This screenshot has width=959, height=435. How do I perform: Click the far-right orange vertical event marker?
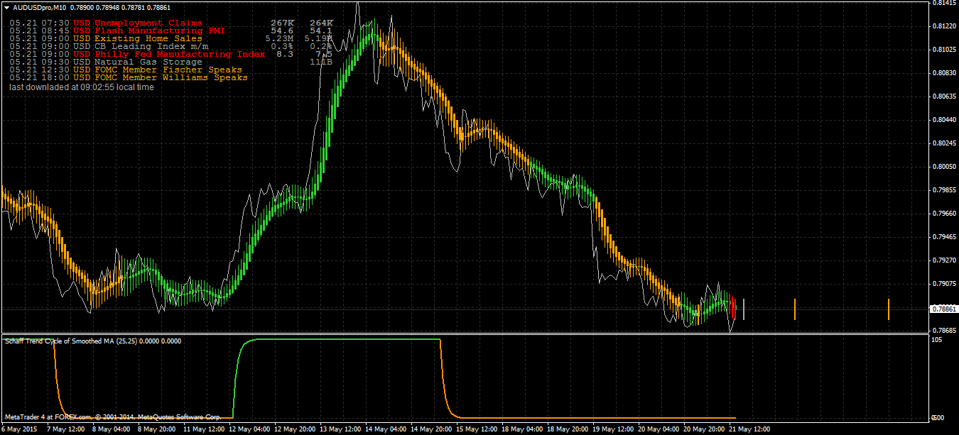point(889,309)
